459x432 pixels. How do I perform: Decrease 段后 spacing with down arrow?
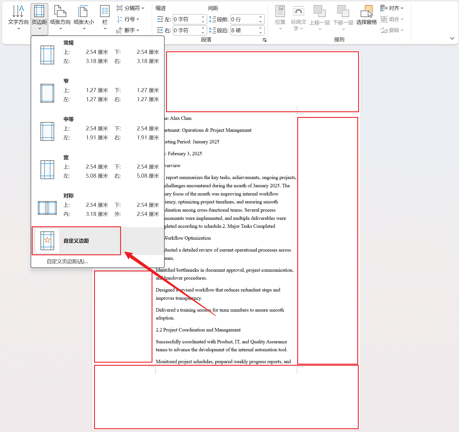point(260,33)
